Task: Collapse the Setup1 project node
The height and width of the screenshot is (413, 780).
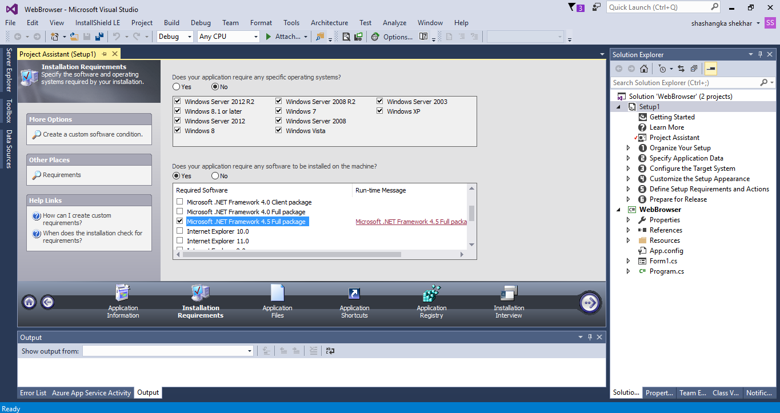Action: click(619, 107)
